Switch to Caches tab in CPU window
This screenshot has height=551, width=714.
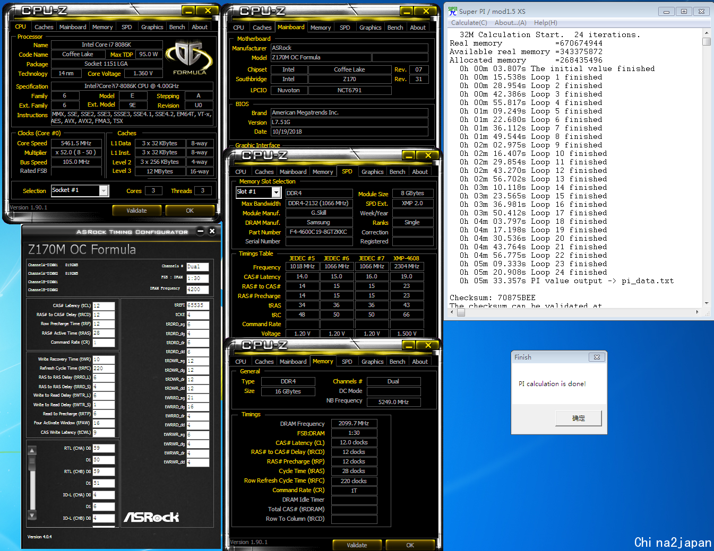(44, 27)
